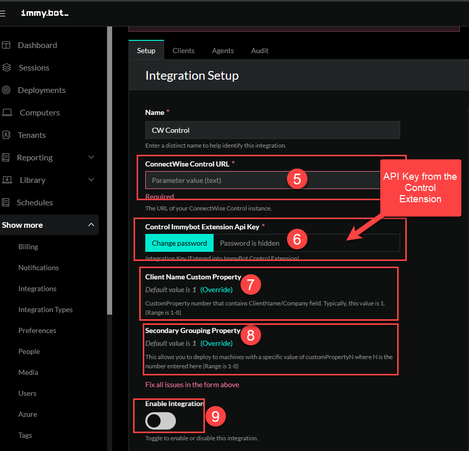Screen dimensions: 469x451
Task: Click the Library download icon
Action: [7, 180]
